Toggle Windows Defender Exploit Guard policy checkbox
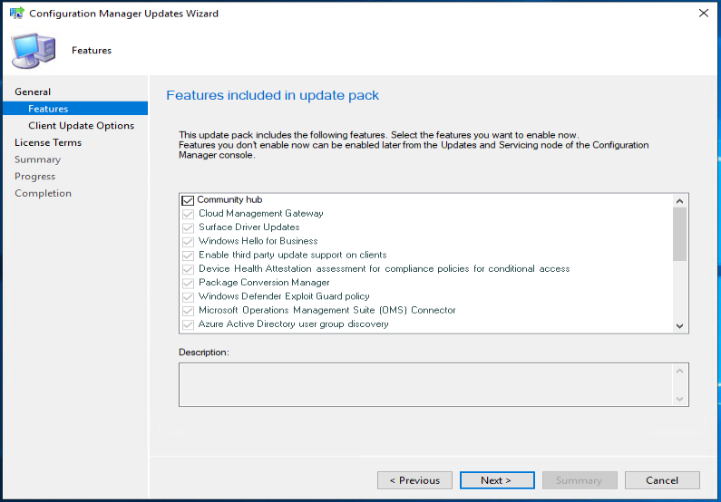This screenshot has width=721, height=502. 188,296
